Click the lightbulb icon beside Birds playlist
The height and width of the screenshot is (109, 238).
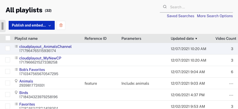[x=16, y=93]
